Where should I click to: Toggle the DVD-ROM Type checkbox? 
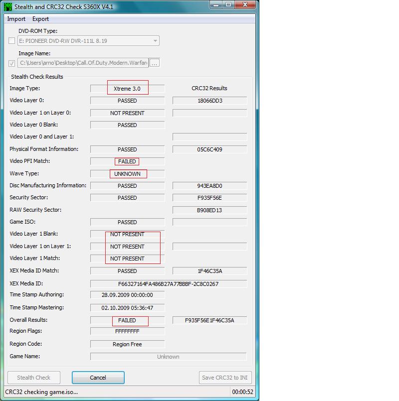(x=11, y=41)
